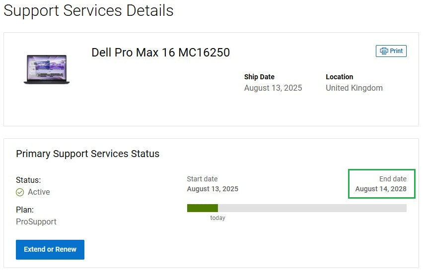Click the 'today' marker under the progress bar

point(217,218)
